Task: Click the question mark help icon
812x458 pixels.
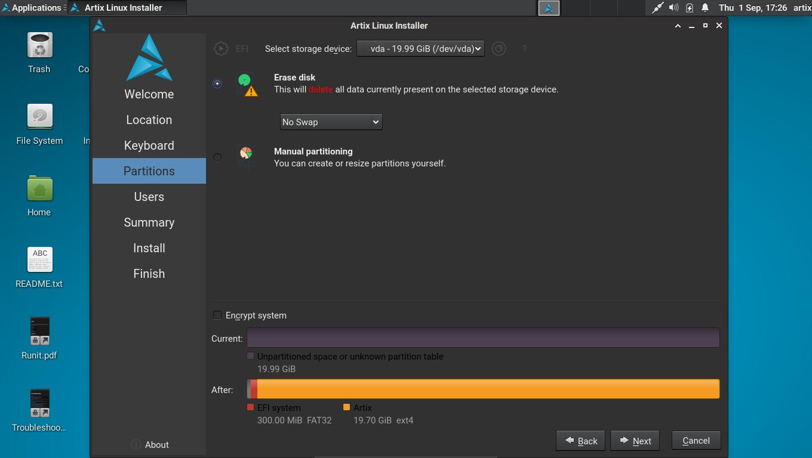Action: tap(524, 49)
